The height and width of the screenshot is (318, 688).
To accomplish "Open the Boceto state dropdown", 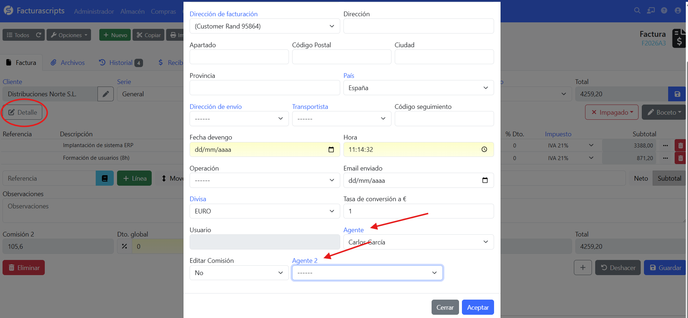I will pos(664,112).
